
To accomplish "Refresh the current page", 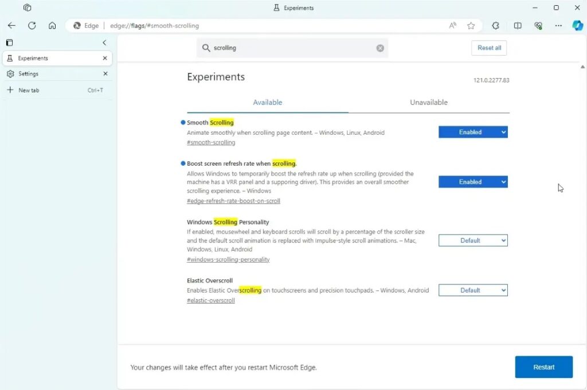I will [32, 26].
